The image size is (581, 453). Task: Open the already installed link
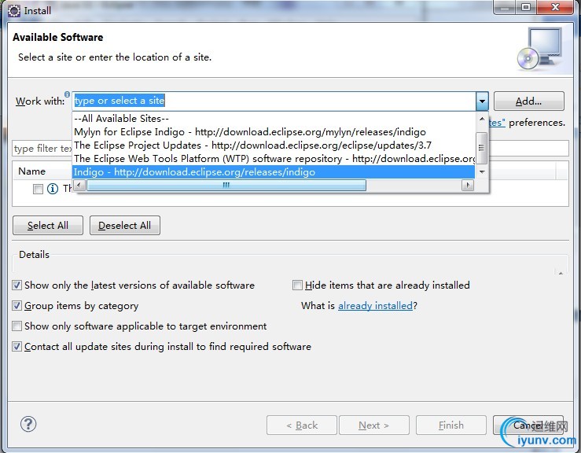375,305
